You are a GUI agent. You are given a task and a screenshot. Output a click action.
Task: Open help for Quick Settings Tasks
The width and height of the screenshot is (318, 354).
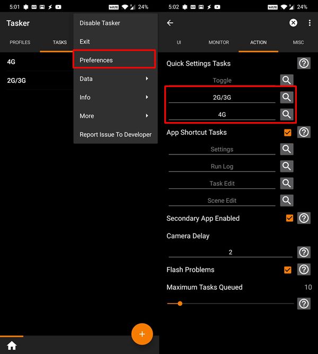click(304, 63)
